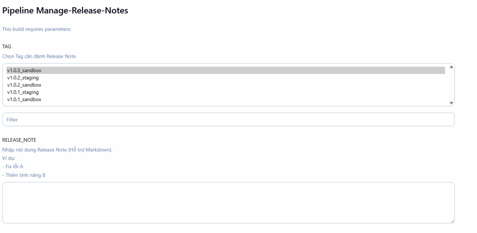Click the "Hỗ trợ Markdown" description line
The height and width of the screenshot is (233, 477).
[x=57, y=150]
